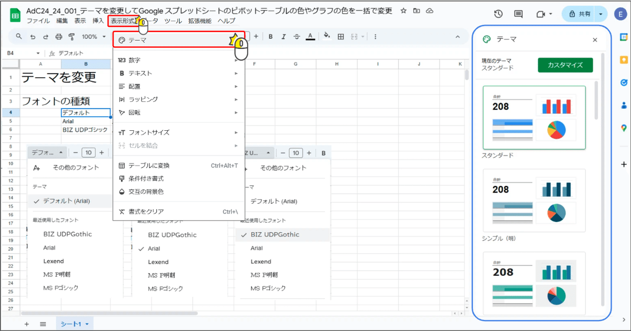
Task: Collapse the toolbar with the chevron-up icon
Action: coord(457,37)
